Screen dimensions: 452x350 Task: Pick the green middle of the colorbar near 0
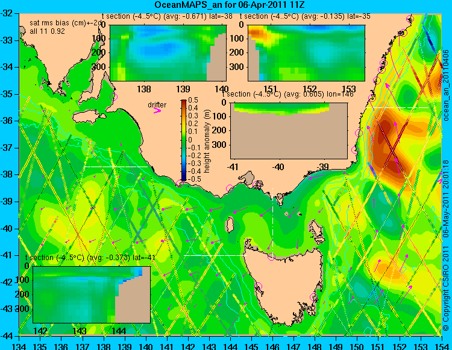(x=184, y=140)
